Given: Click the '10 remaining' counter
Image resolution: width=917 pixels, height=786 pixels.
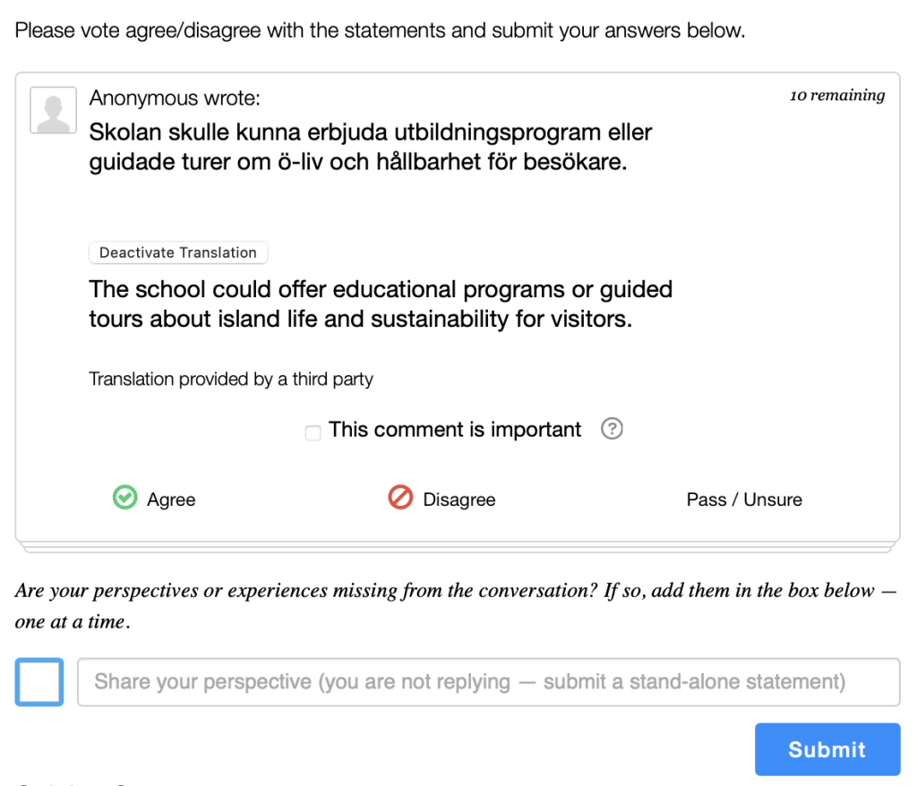Looking at the screenshot, I should tap(837, 95).
